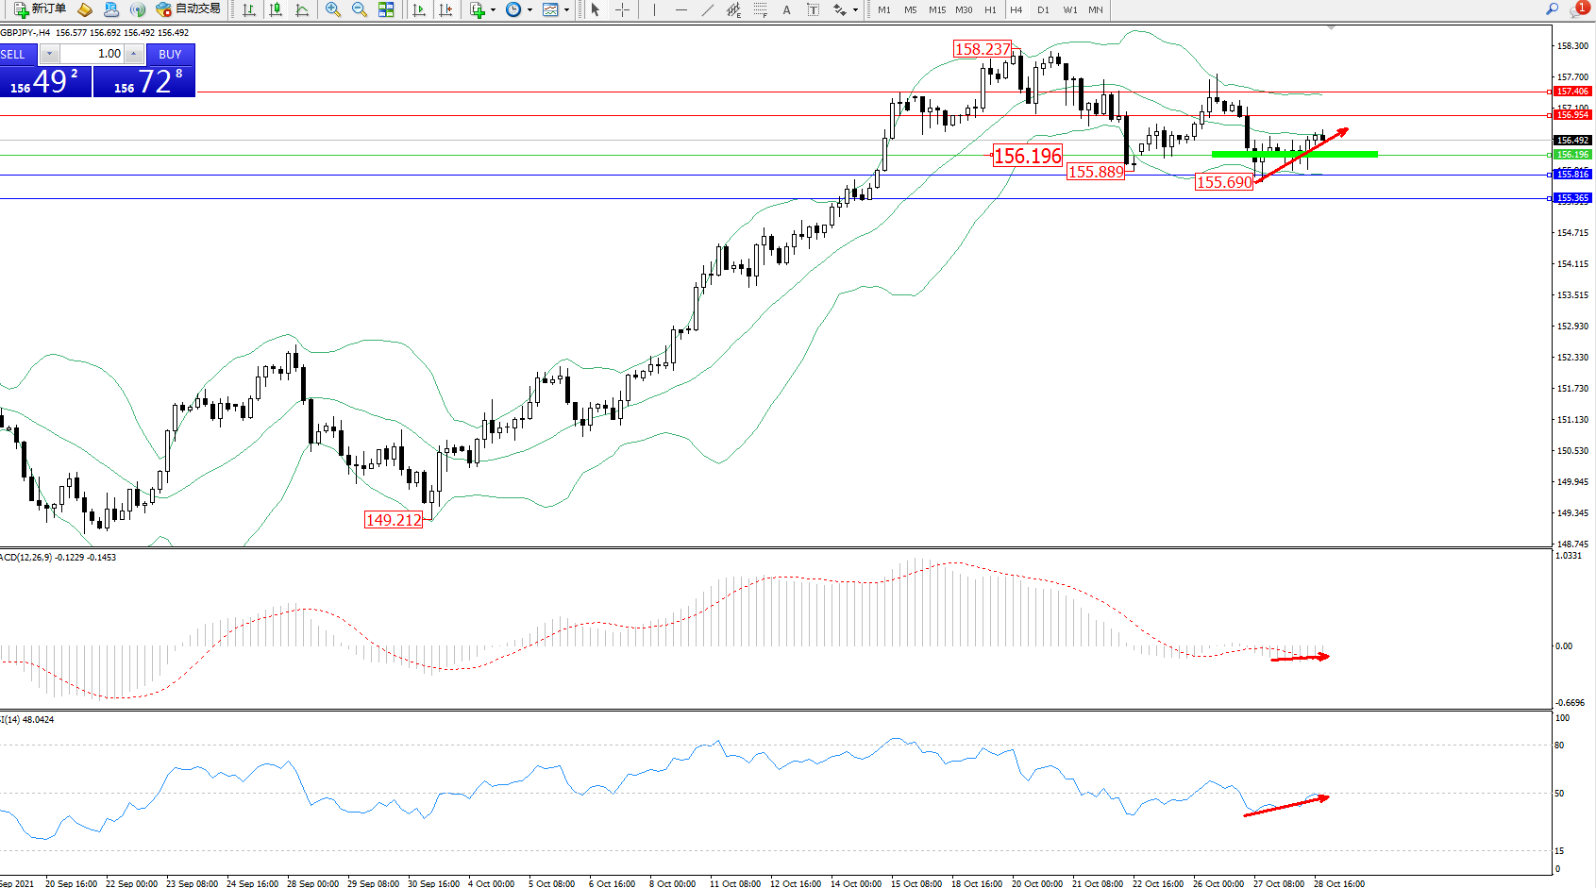
Task: Toggle AutoTrading (自动交易) on the toolbar
Action: [189, 9]
